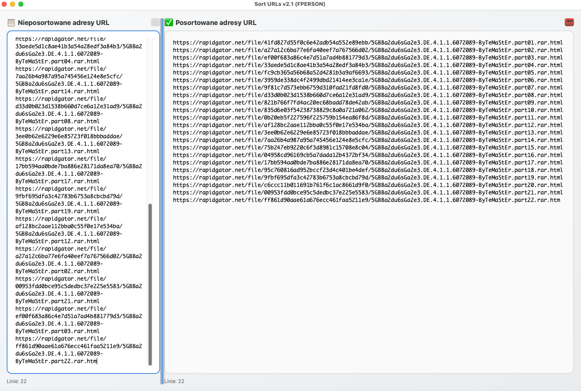Close the Sort URLs window
Screen dimensions: 581x391
(x=4, y=4)
